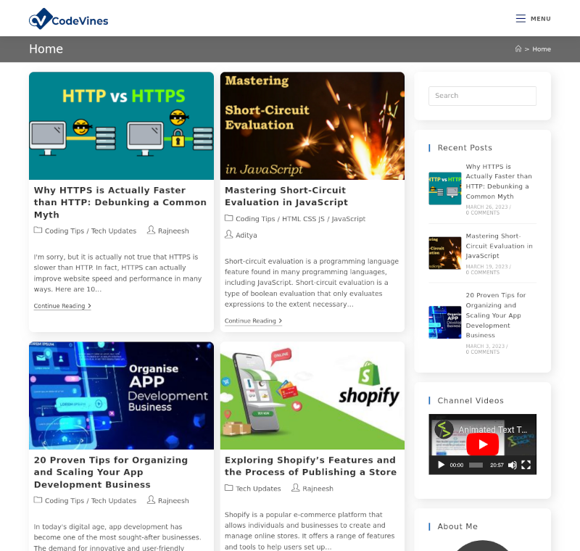Open the Shopify featured image
Viewport: 580px width, 551px height.
pos(312,396)
